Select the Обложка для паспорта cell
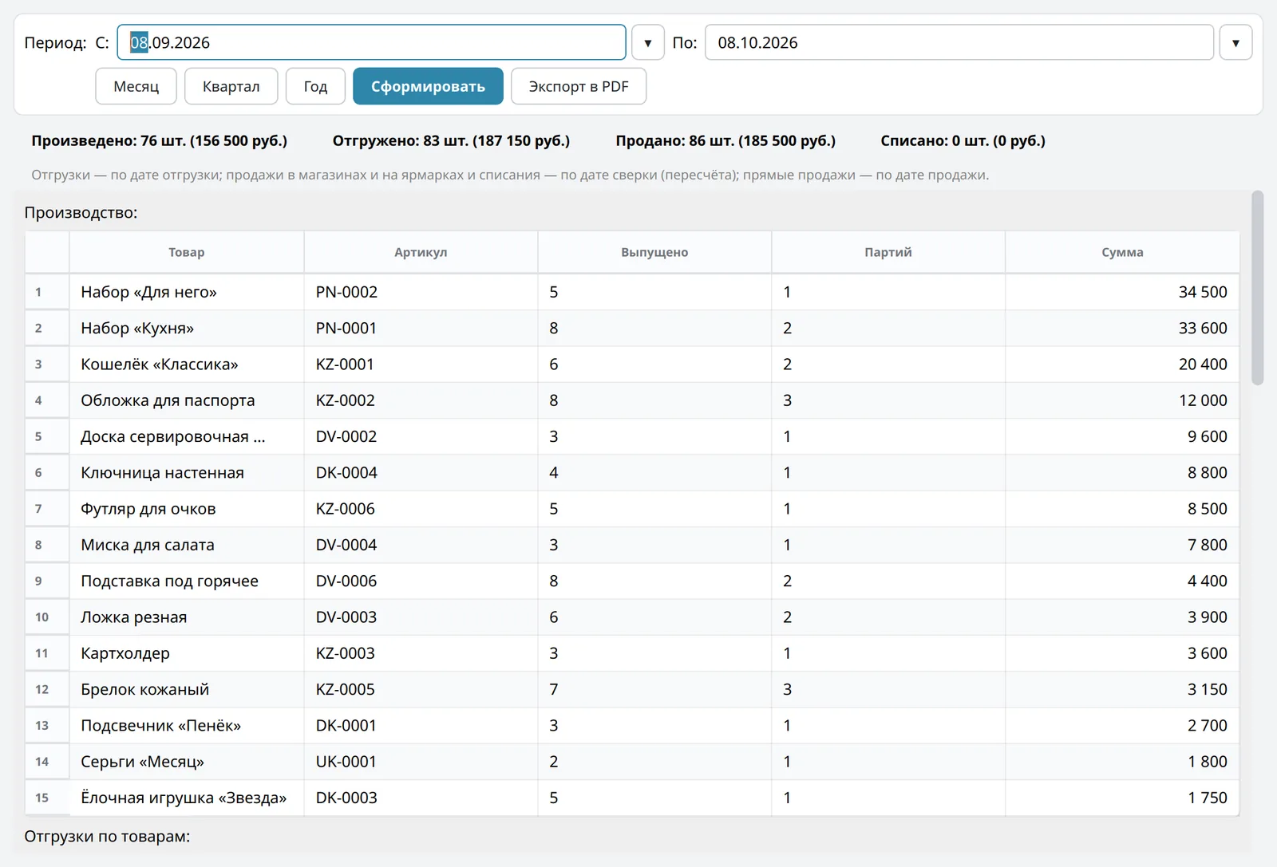The image size is (1277, 867). [187, 400]
